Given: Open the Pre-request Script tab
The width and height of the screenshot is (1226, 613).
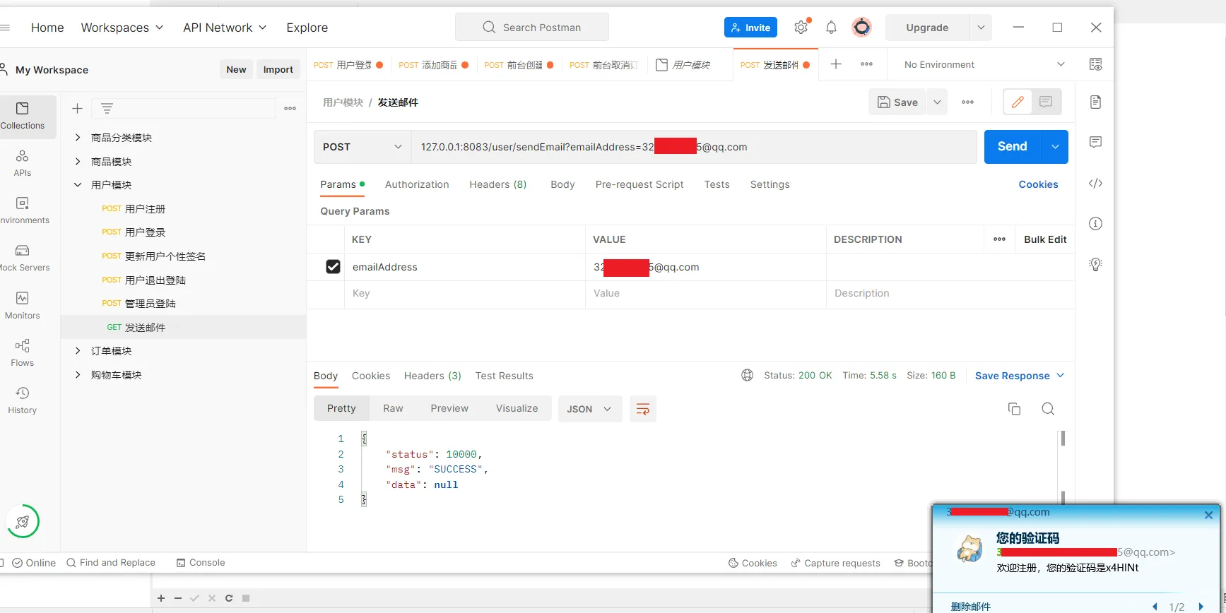Looking at the screenshot, I should [x=639, y=184].
